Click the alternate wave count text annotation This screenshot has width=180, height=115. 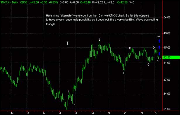click(x=102, y=20)
